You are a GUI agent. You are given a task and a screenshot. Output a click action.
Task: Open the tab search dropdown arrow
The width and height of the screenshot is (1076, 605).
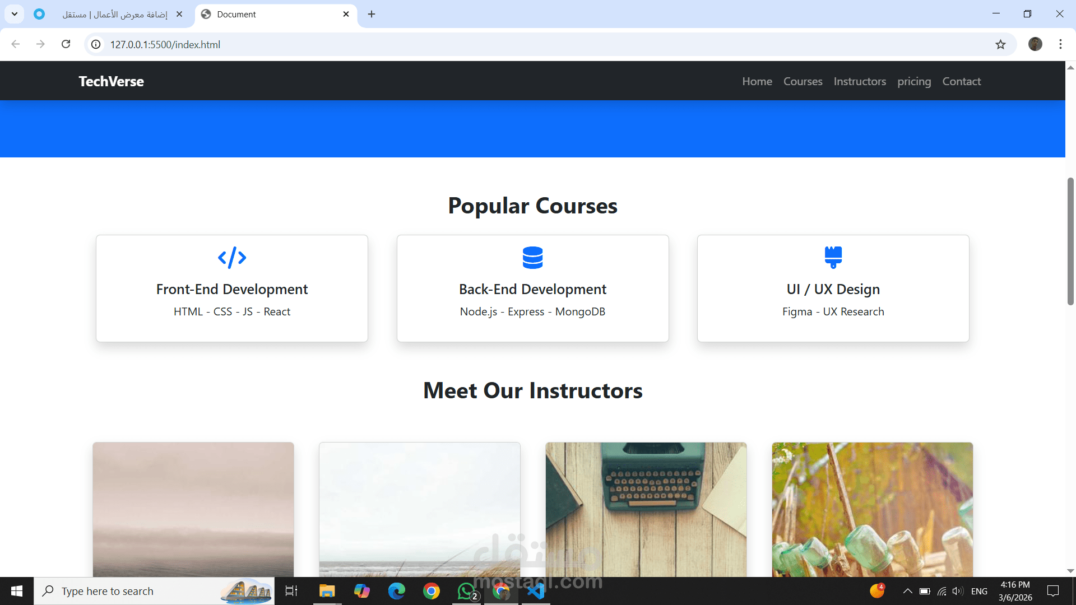tap(15, 14)
